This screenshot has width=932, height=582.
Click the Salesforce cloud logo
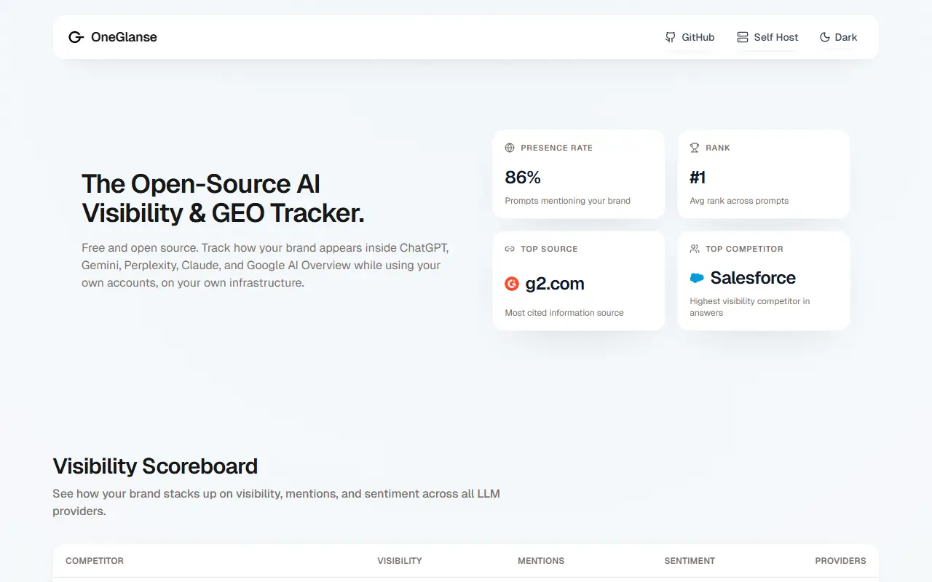pos(697,278)
